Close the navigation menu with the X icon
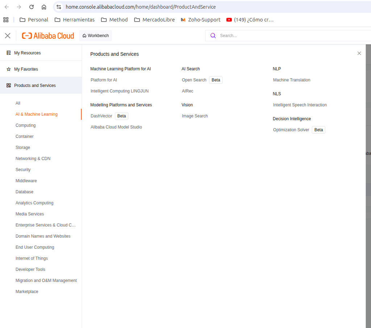 coord(8,36)
